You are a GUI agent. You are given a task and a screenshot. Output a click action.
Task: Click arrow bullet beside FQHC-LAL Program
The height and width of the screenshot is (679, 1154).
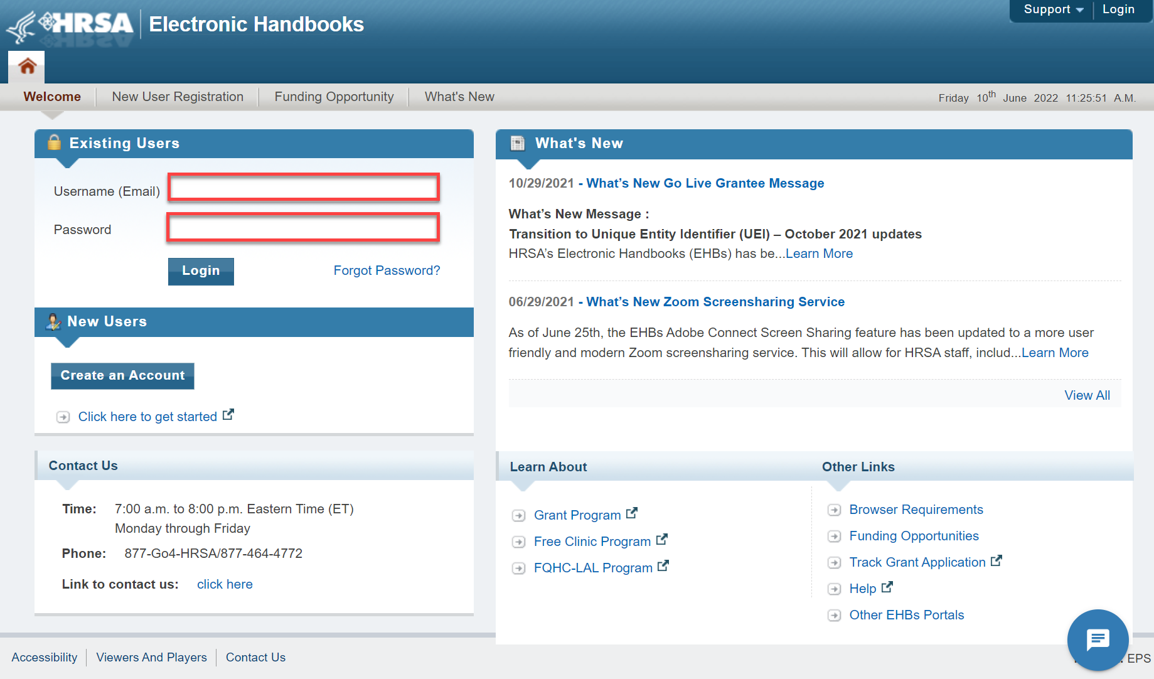point(518,568)
